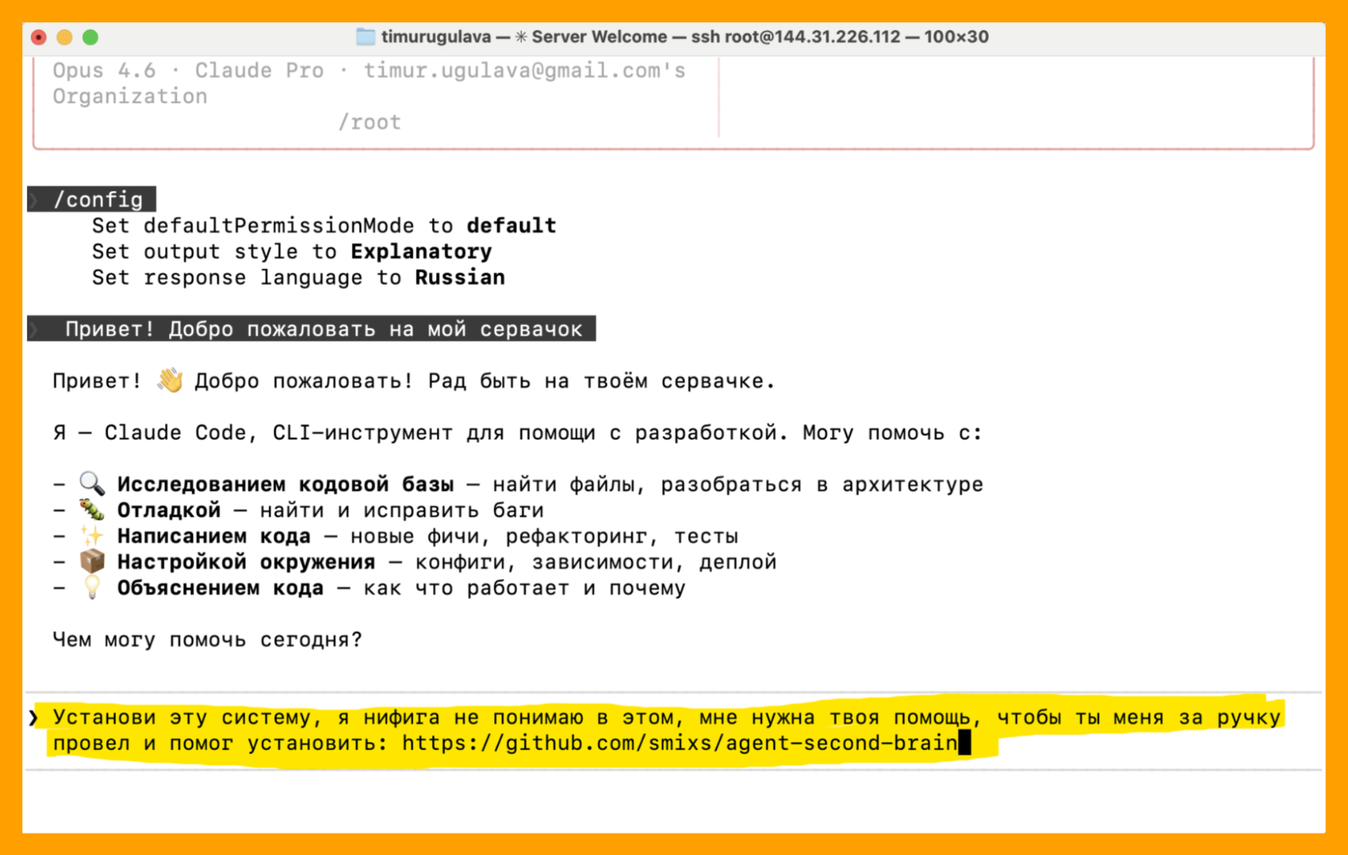The height and width of the screenshot is (855, 1348).
Task: Click the red close window button
Action: [x=39, y=37]
